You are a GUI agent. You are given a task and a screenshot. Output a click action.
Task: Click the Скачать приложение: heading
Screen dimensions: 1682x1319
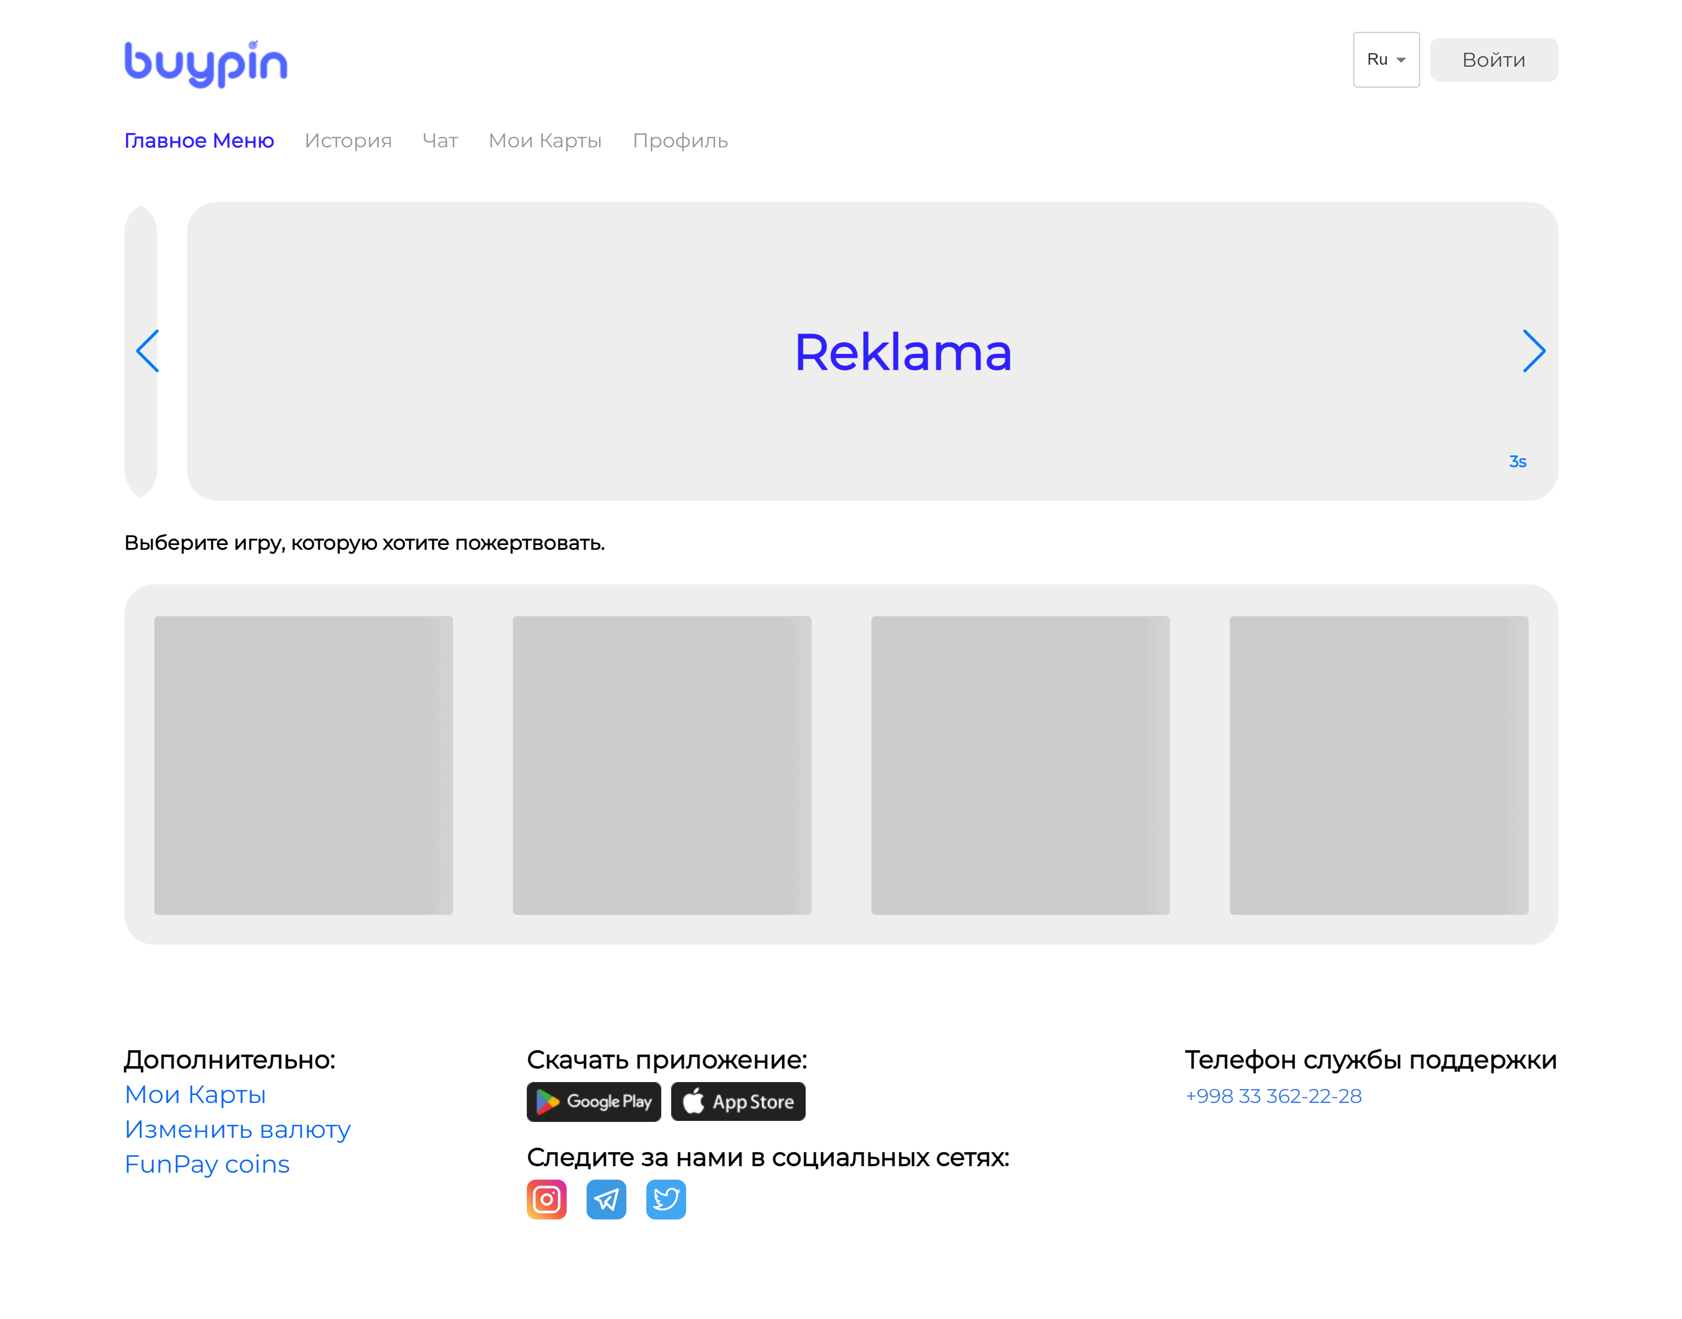[x=668, y=1060]
